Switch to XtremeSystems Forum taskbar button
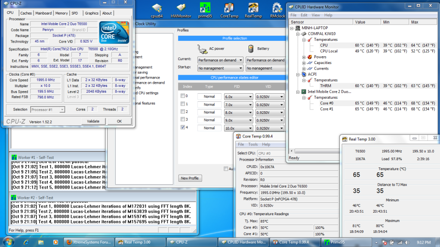The height and width of the screenshot is (247, 440). point(89,242)
